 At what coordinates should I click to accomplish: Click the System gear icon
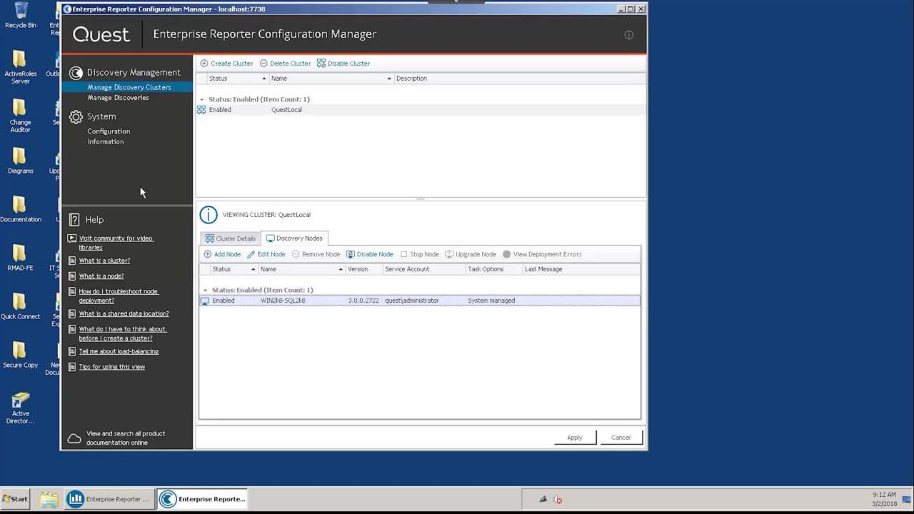click(x=76, y=116)
